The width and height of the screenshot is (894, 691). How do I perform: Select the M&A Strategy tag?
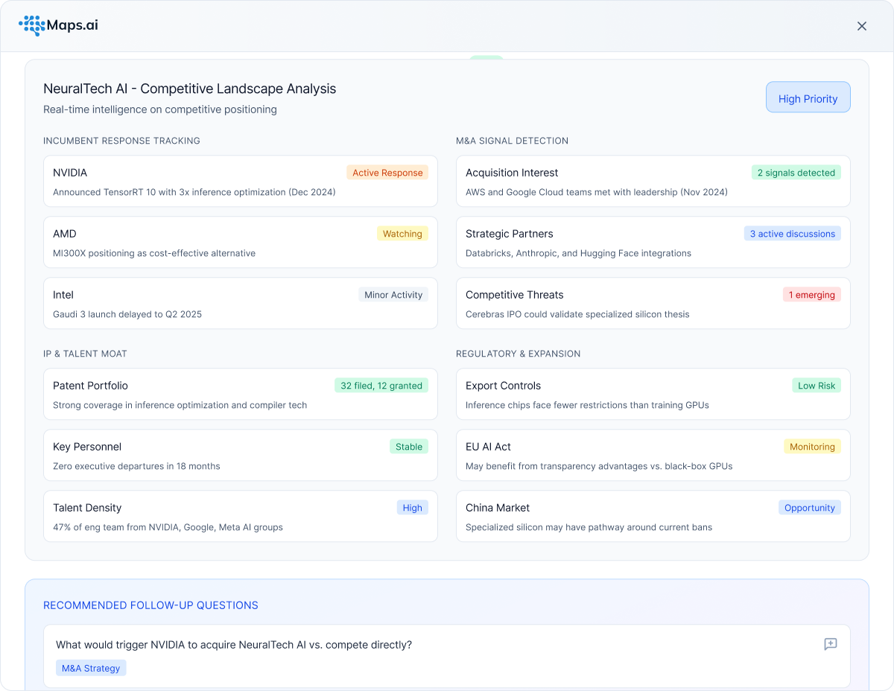(x=91, y=668)
